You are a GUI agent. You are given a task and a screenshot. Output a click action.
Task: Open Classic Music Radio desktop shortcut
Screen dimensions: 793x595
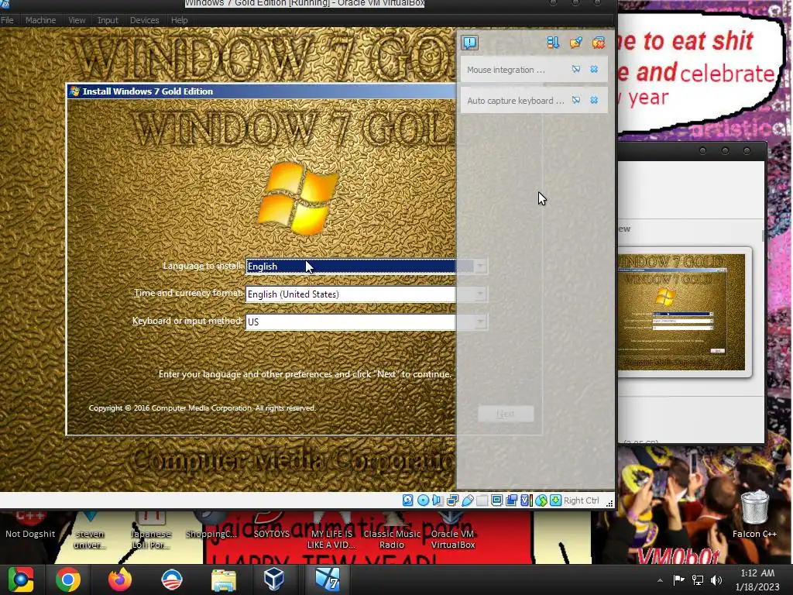[392, 530]
